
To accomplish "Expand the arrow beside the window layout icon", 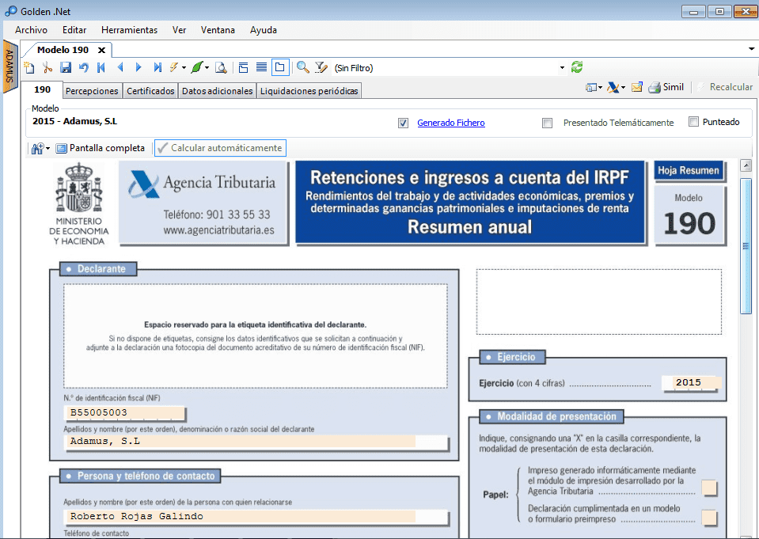I will [600, 88].
